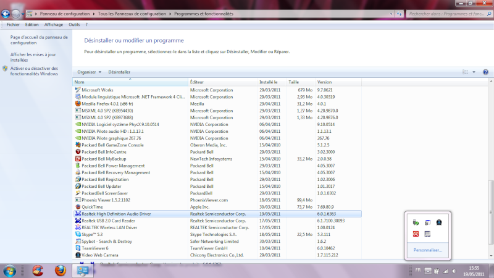The width and height of the screenshot is (494, 278).
Task: Click the NVIDIA Pilote graphique 267.76 icon
Action: tap(78, 138)
